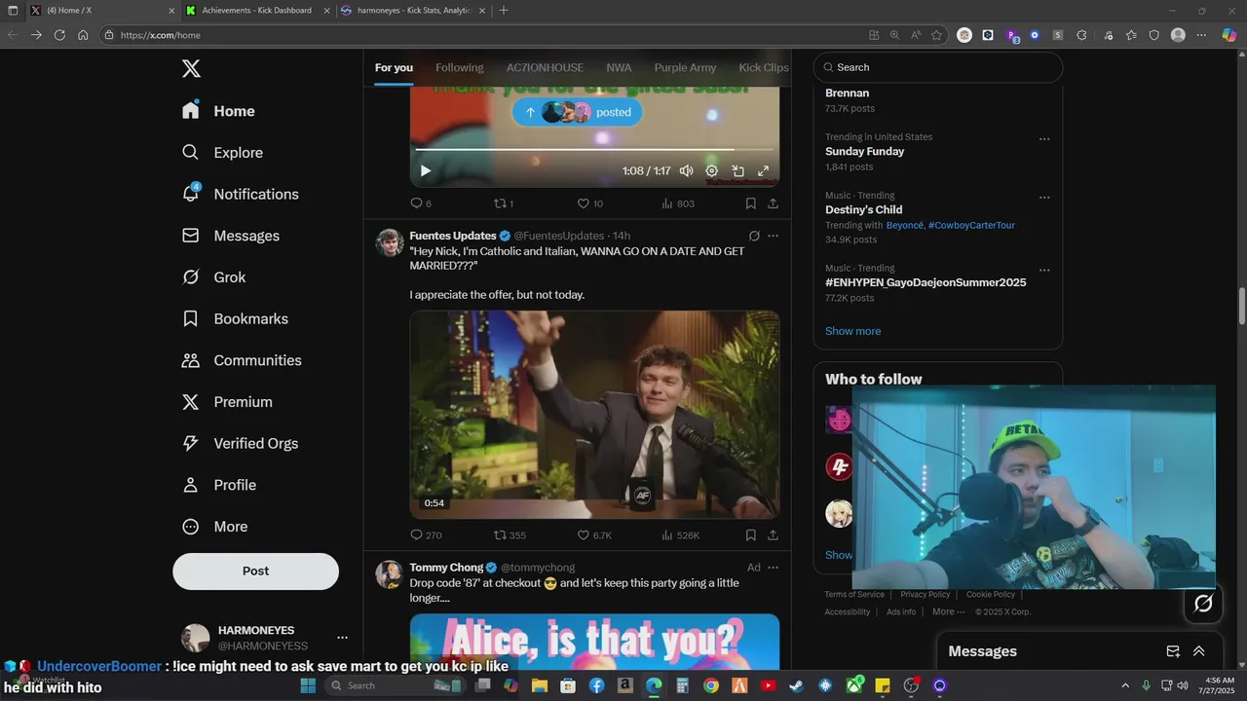
Task: Compose new message in Messages drawer
Action: click(x=1173, y=651)
